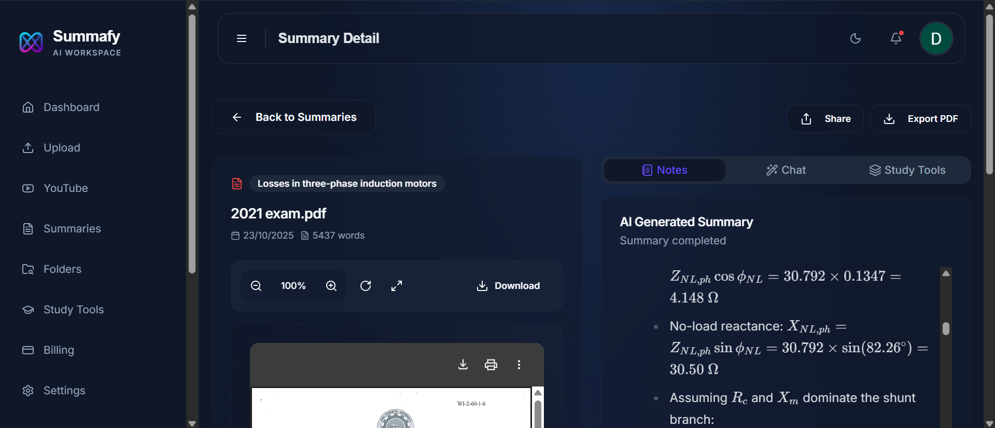Click the 2021 exam.pdf title

278,214
